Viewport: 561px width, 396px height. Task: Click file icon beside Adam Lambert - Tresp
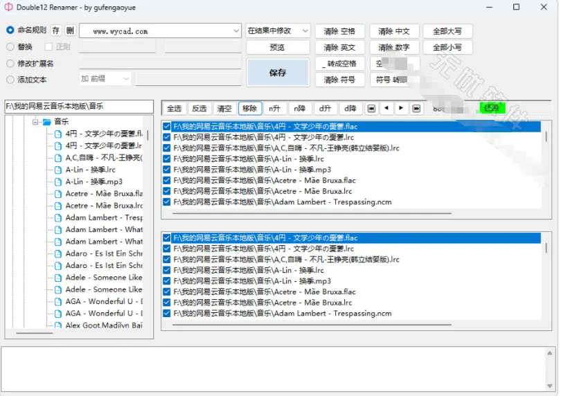tap(58, 218)
